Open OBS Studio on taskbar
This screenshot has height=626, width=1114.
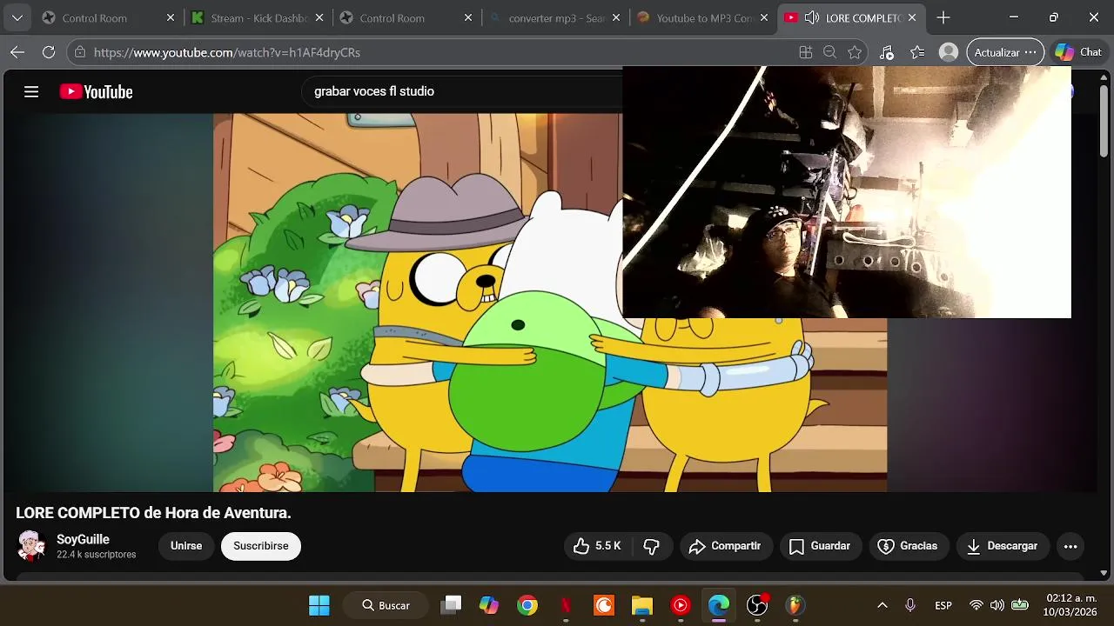point(757,605)
